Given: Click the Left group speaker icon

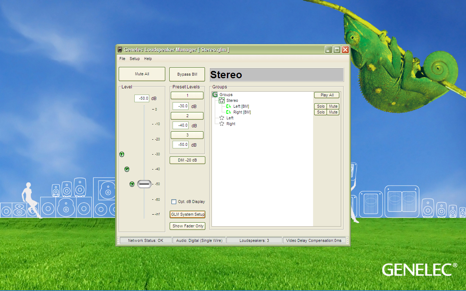Looking at the screenshot, I should click(x=222, y=118).
